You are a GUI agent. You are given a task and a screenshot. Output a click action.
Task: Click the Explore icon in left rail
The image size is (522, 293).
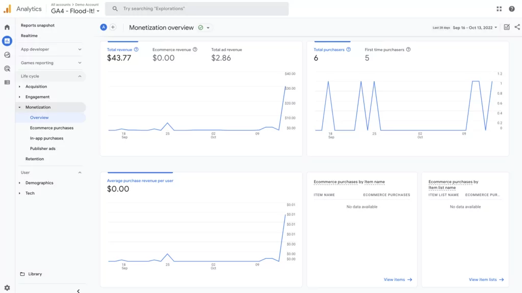click(x=7, y=55)
